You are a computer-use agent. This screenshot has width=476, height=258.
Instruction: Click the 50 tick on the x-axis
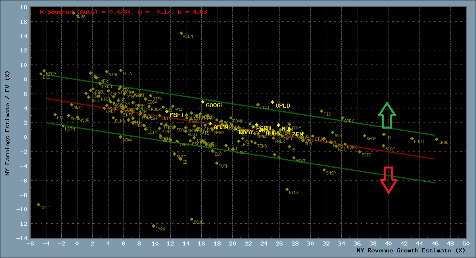[466, 244]
